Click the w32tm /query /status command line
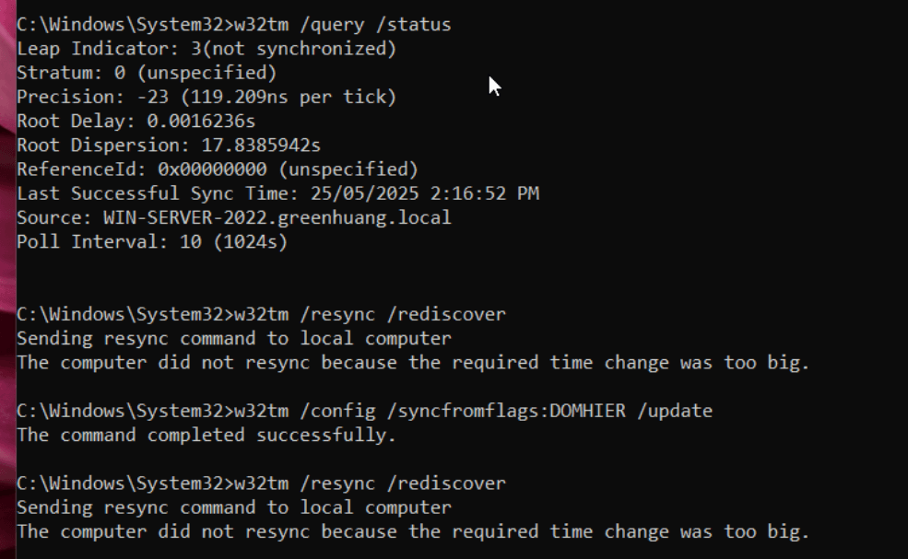Screen dimensions: 908x559 [x=233, y=25]
